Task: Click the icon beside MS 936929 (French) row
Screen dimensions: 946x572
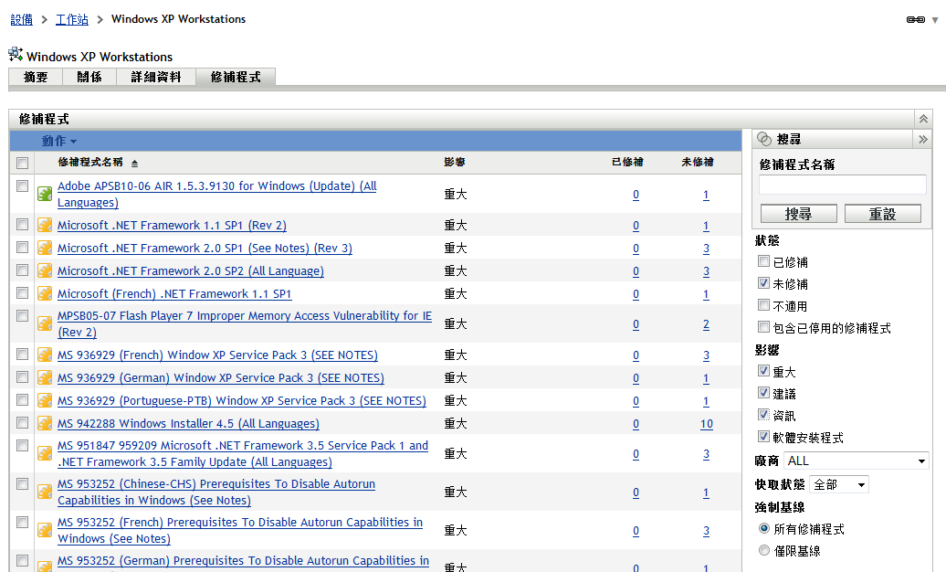Action: coord(45,355)
